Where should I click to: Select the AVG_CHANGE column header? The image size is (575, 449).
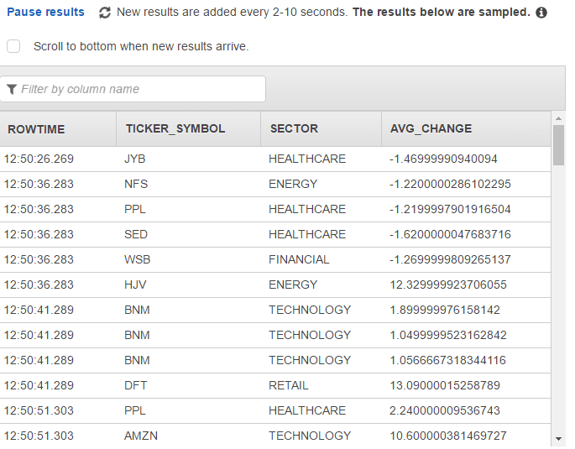tap(466, 129)
